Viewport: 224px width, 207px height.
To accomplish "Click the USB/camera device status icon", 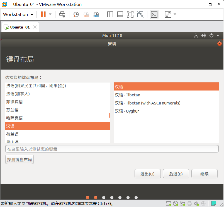I will (203, 203).
